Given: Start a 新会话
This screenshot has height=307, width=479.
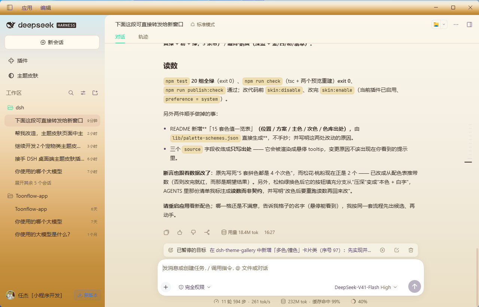Looking at the screenshot, I should (52, 42).
